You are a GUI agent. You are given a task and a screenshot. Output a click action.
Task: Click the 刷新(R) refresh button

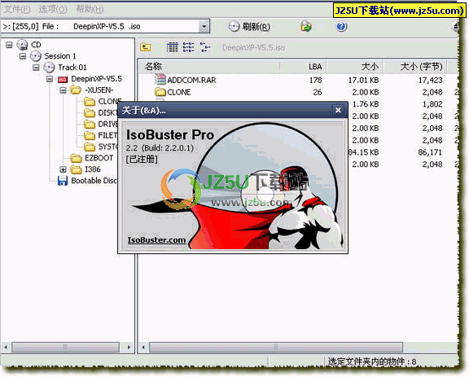(249, 27)
